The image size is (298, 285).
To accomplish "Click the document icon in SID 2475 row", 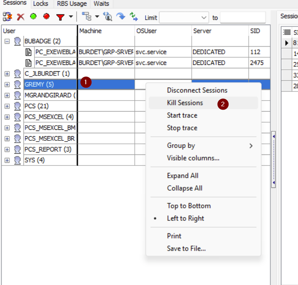I will point(28,63).
